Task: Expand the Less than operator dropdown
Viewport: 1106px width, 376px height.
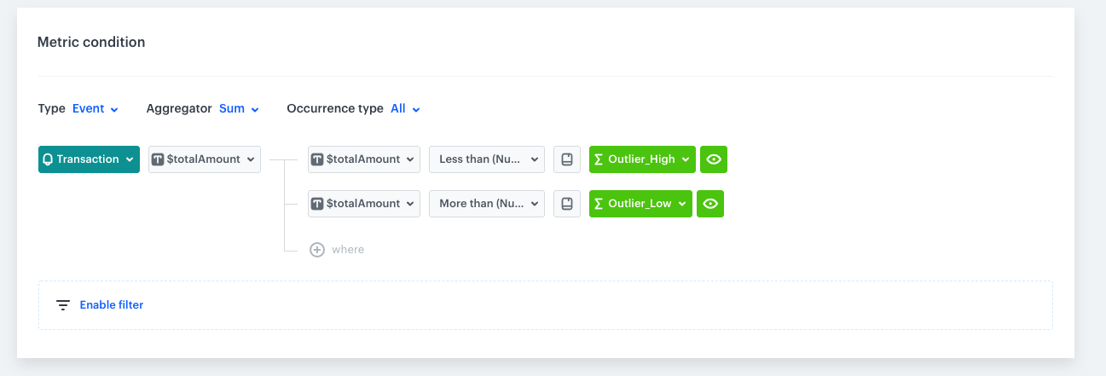Action: click(487, 159)
